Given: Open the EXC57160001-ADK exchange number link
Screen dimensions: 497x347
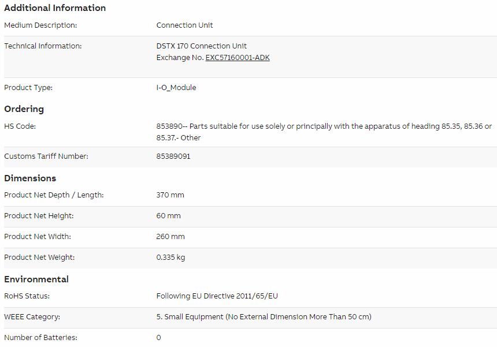Looking at the screenshot, I should 238,58.
